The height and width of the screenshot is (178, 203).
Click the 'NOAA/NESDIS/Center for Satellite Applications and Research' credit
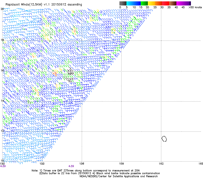119,176
